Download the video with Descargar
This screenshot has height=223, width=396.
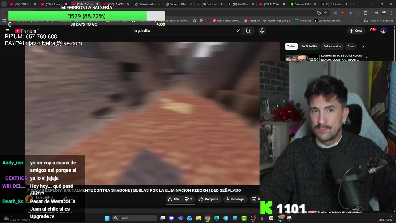[235, 199]
